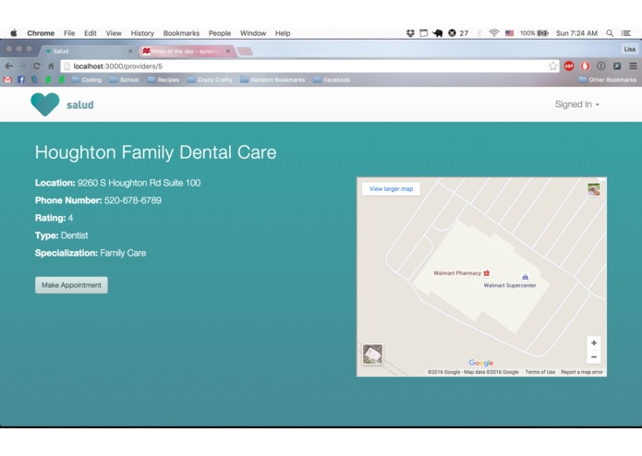This screenshot has height=456, width=642.
Task: Open View larger map link
Action: (391, 189)
